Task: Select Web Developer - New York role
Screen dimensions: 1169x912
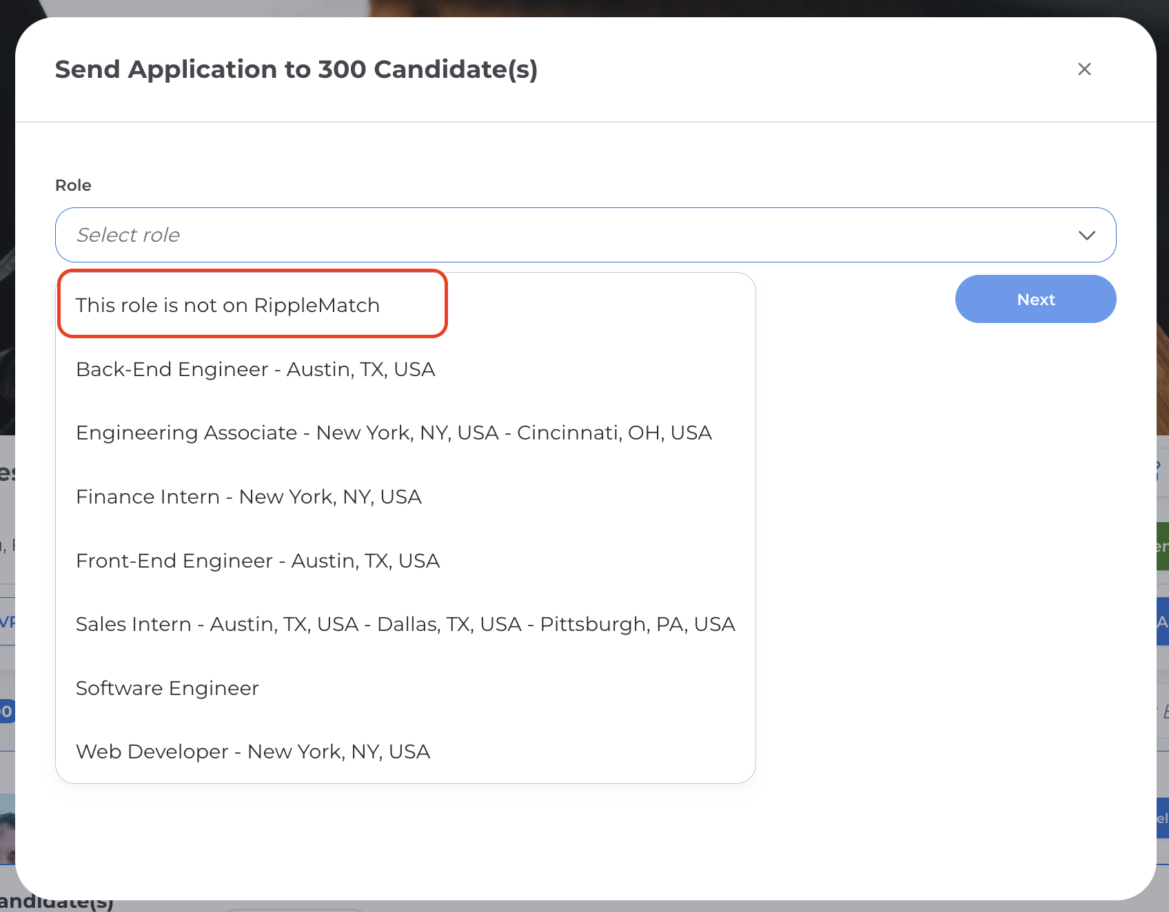Action: pyautogui.click(x=252, y=752)
